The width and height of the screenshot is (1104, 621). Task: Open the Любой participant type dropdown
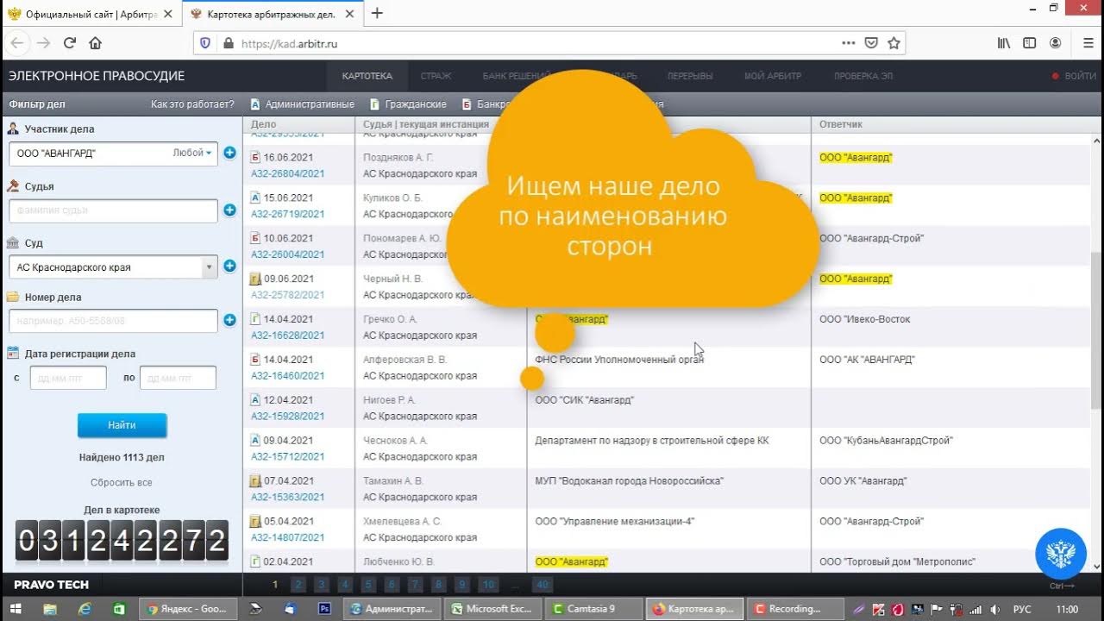pyautogui.click(x=192, y=153)
